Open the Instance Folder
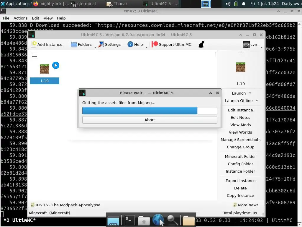302x227 pixels. (240, 171)
